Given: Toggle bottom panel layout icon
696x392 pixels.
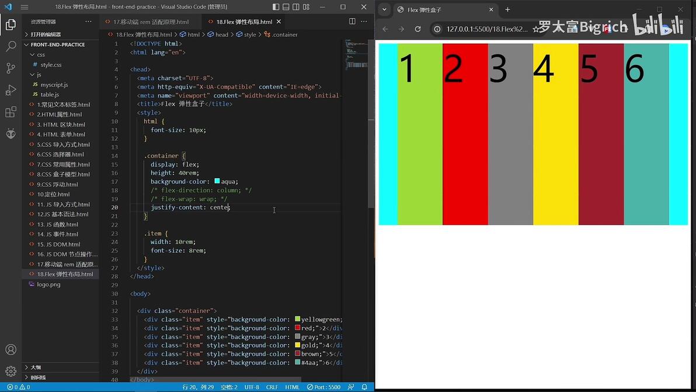Looking at the screenshot, I should coord(286,6).
